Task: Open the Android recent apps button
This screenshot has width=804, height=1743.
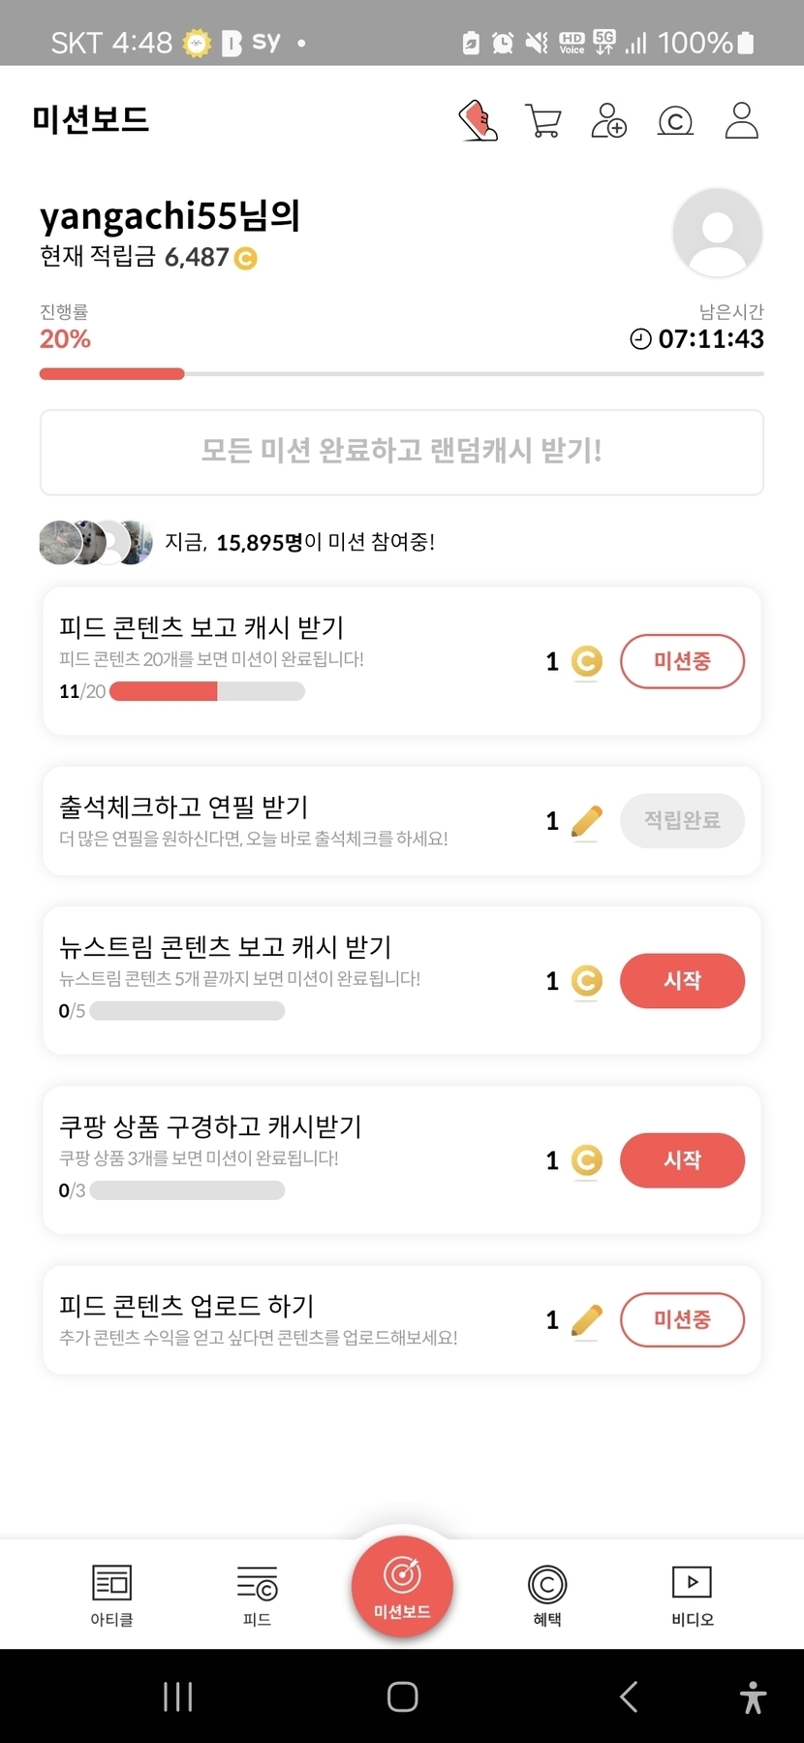Action: (178, 1696)
